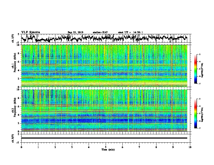Click the ch.1 color scale bar
Viewport: 214px width, 165px height.
tap(195, 69)
